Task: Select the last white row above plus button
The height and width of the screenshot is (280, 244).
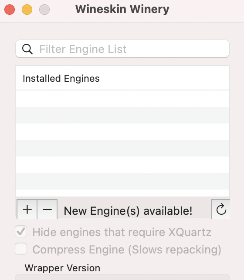Action: click(x=122, y=193)
